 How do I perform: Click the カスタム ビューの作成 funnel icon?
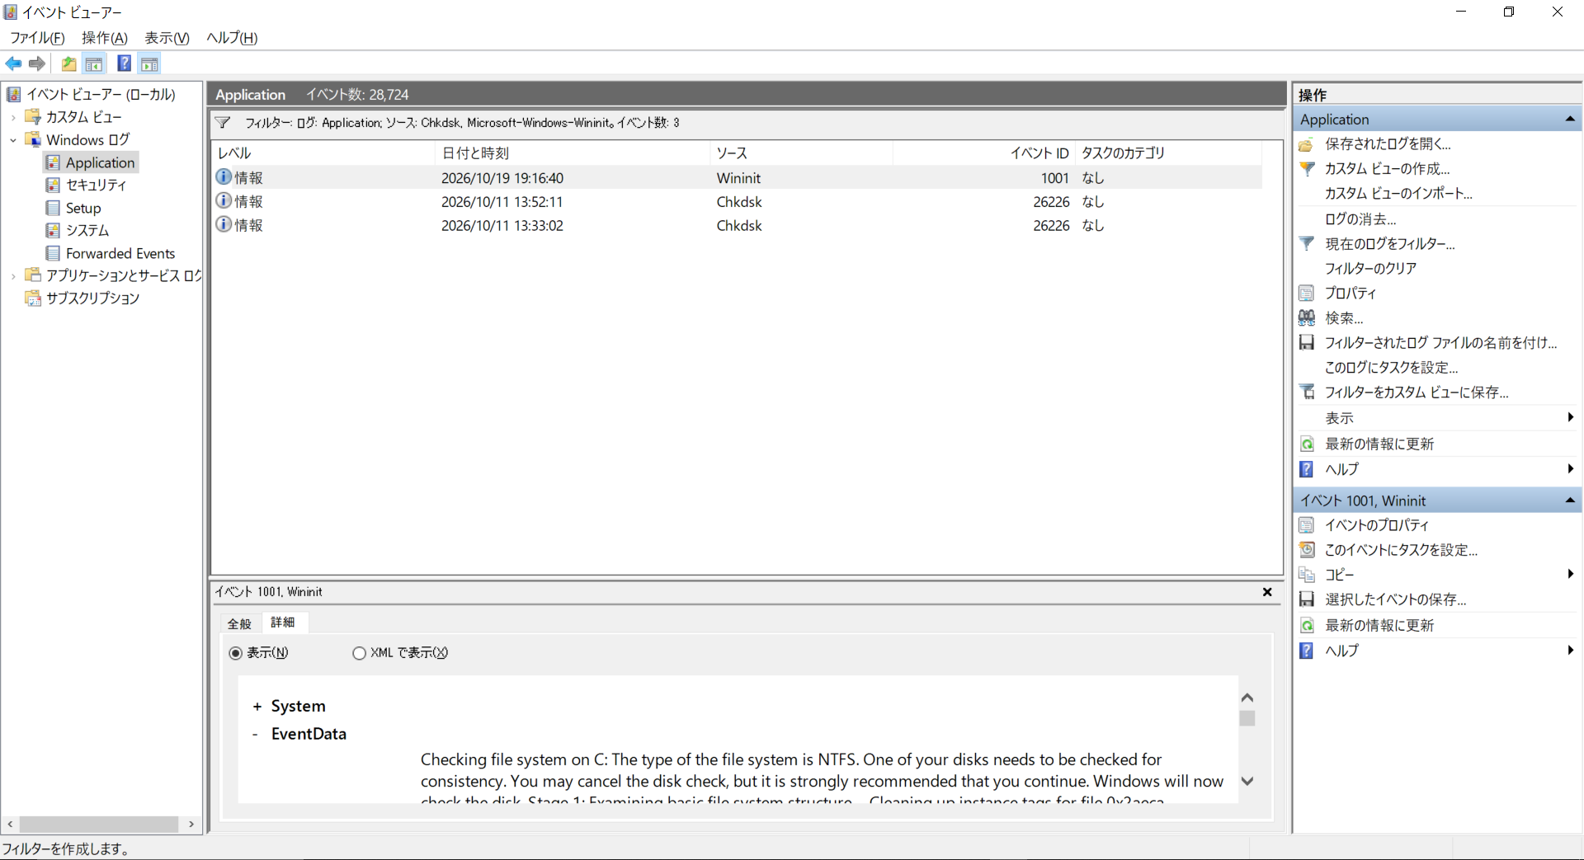(x=1307, y=169)
